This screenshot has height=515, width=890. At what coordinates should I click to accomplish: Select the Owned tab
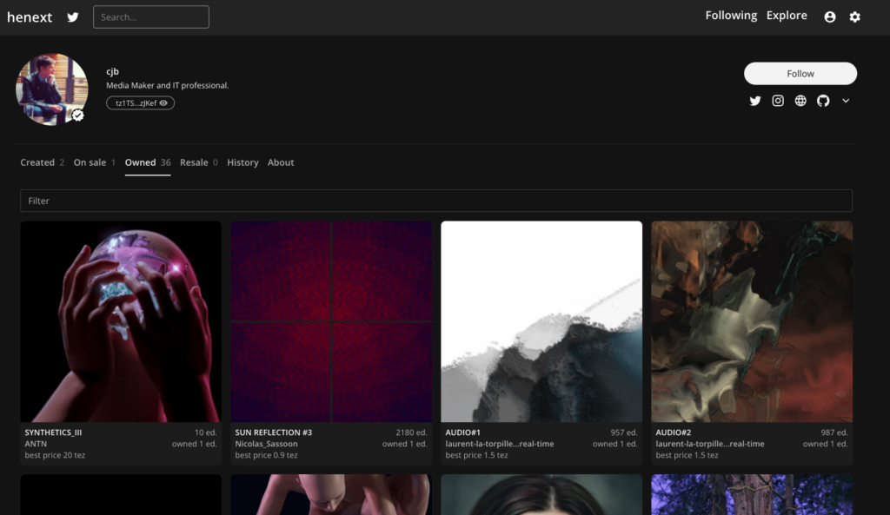click(148, 162)
